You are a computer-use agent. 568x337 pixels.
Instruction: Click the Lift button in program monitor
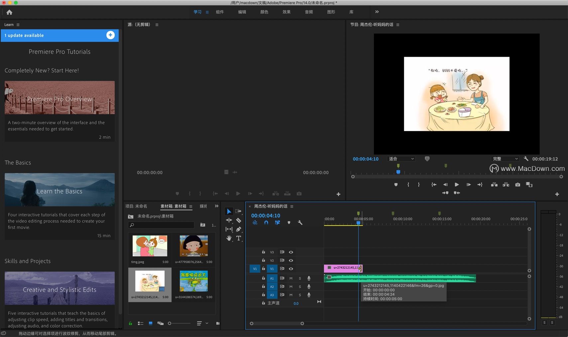[494, 185]
